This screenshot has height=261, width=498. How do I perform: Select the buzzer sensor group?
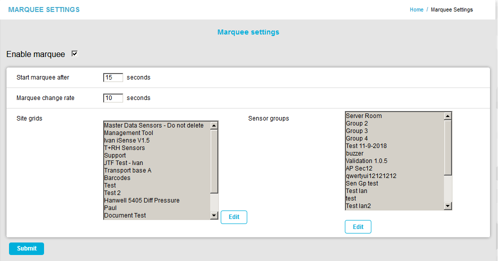354,153
